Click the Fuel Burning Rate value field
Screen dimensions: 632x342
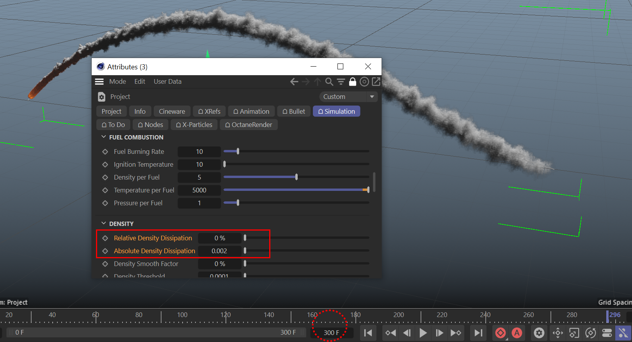click(x=199, y=152)
